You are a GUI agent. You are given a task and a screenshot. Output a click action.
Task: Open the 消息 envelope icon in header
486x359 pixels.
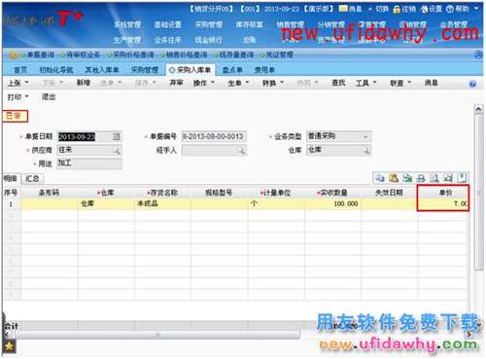343,9
